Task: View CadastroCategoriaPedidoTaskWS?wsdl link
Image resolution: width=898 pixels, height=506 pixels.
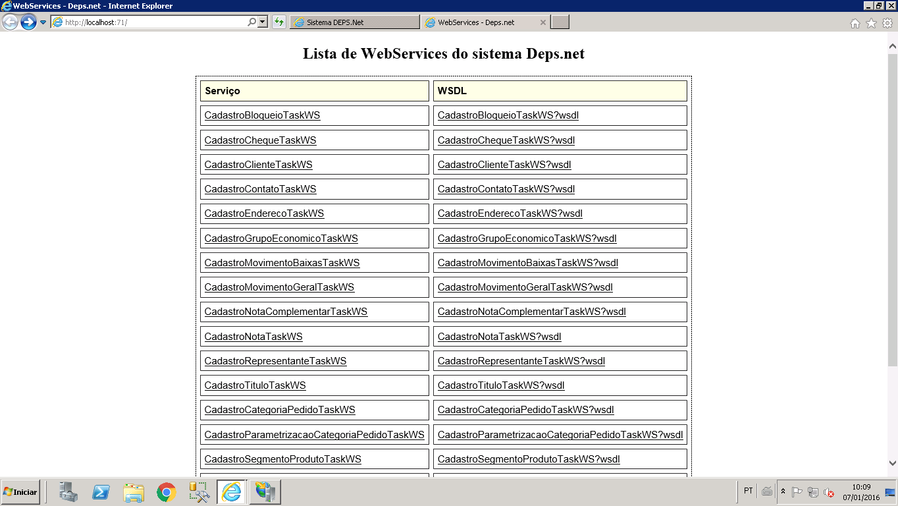Action: click(x=526, y=410)
